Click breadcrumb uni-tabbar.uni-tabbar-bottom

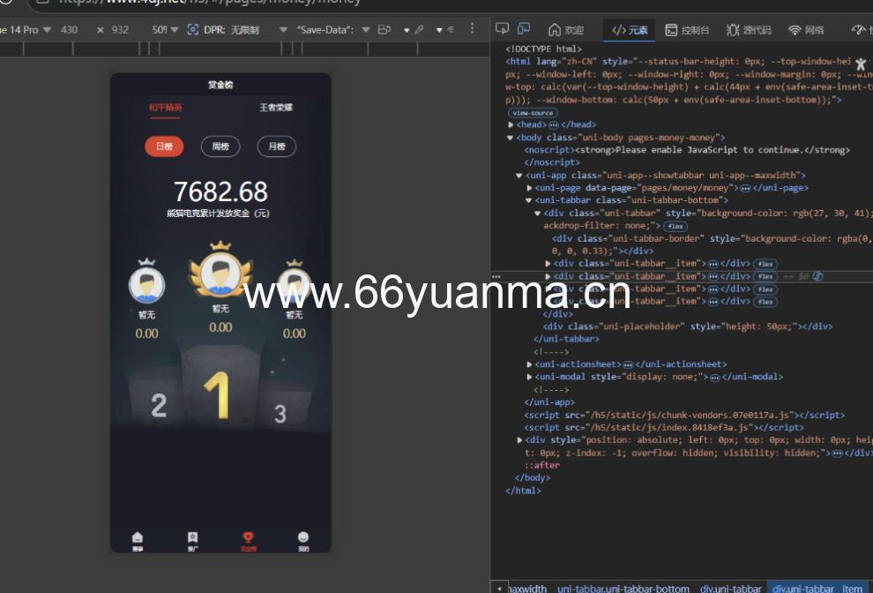coord(623,589)
